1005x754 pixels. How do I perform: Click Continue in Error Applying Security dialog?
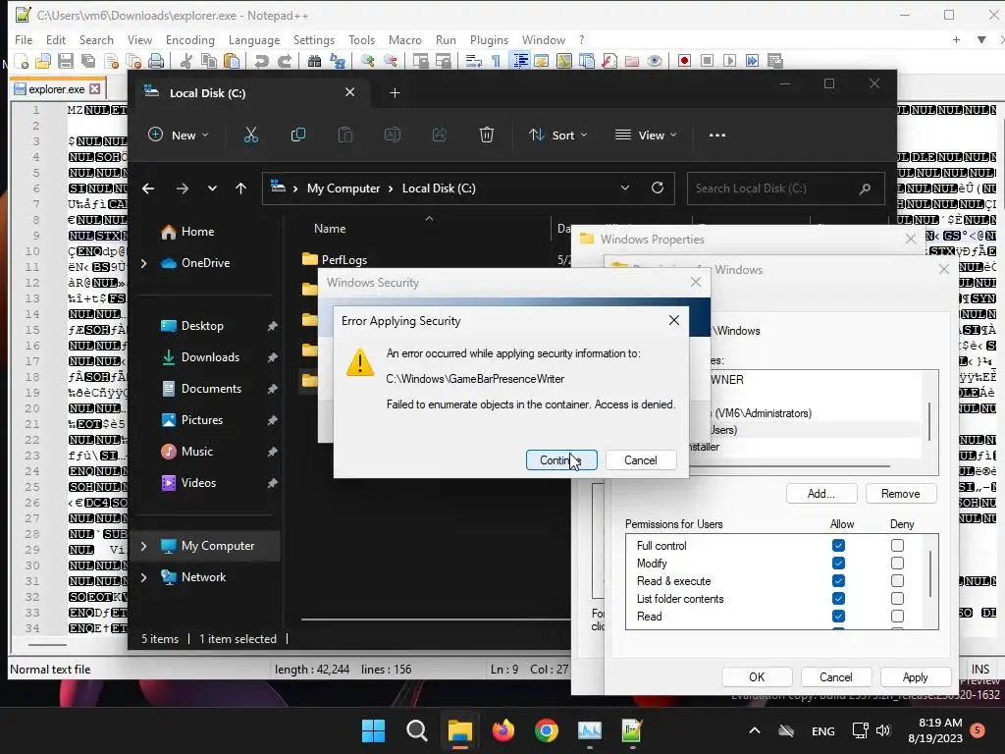pos(561,460)
